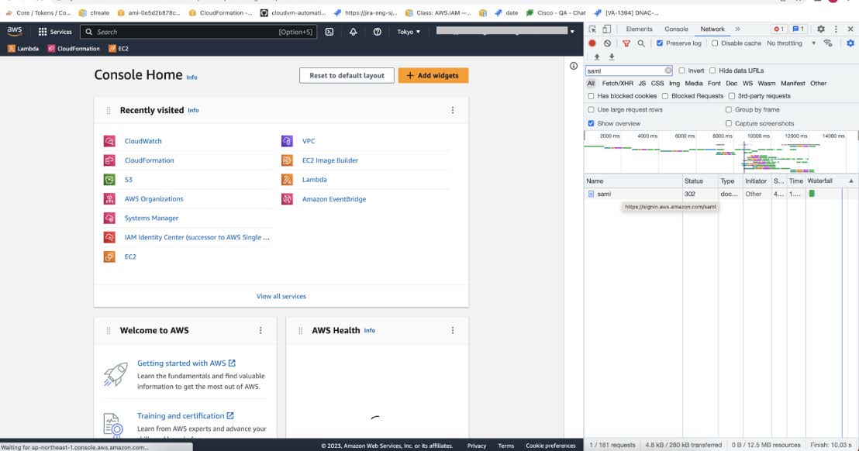Switch to the Elements tab

point(640,29)
